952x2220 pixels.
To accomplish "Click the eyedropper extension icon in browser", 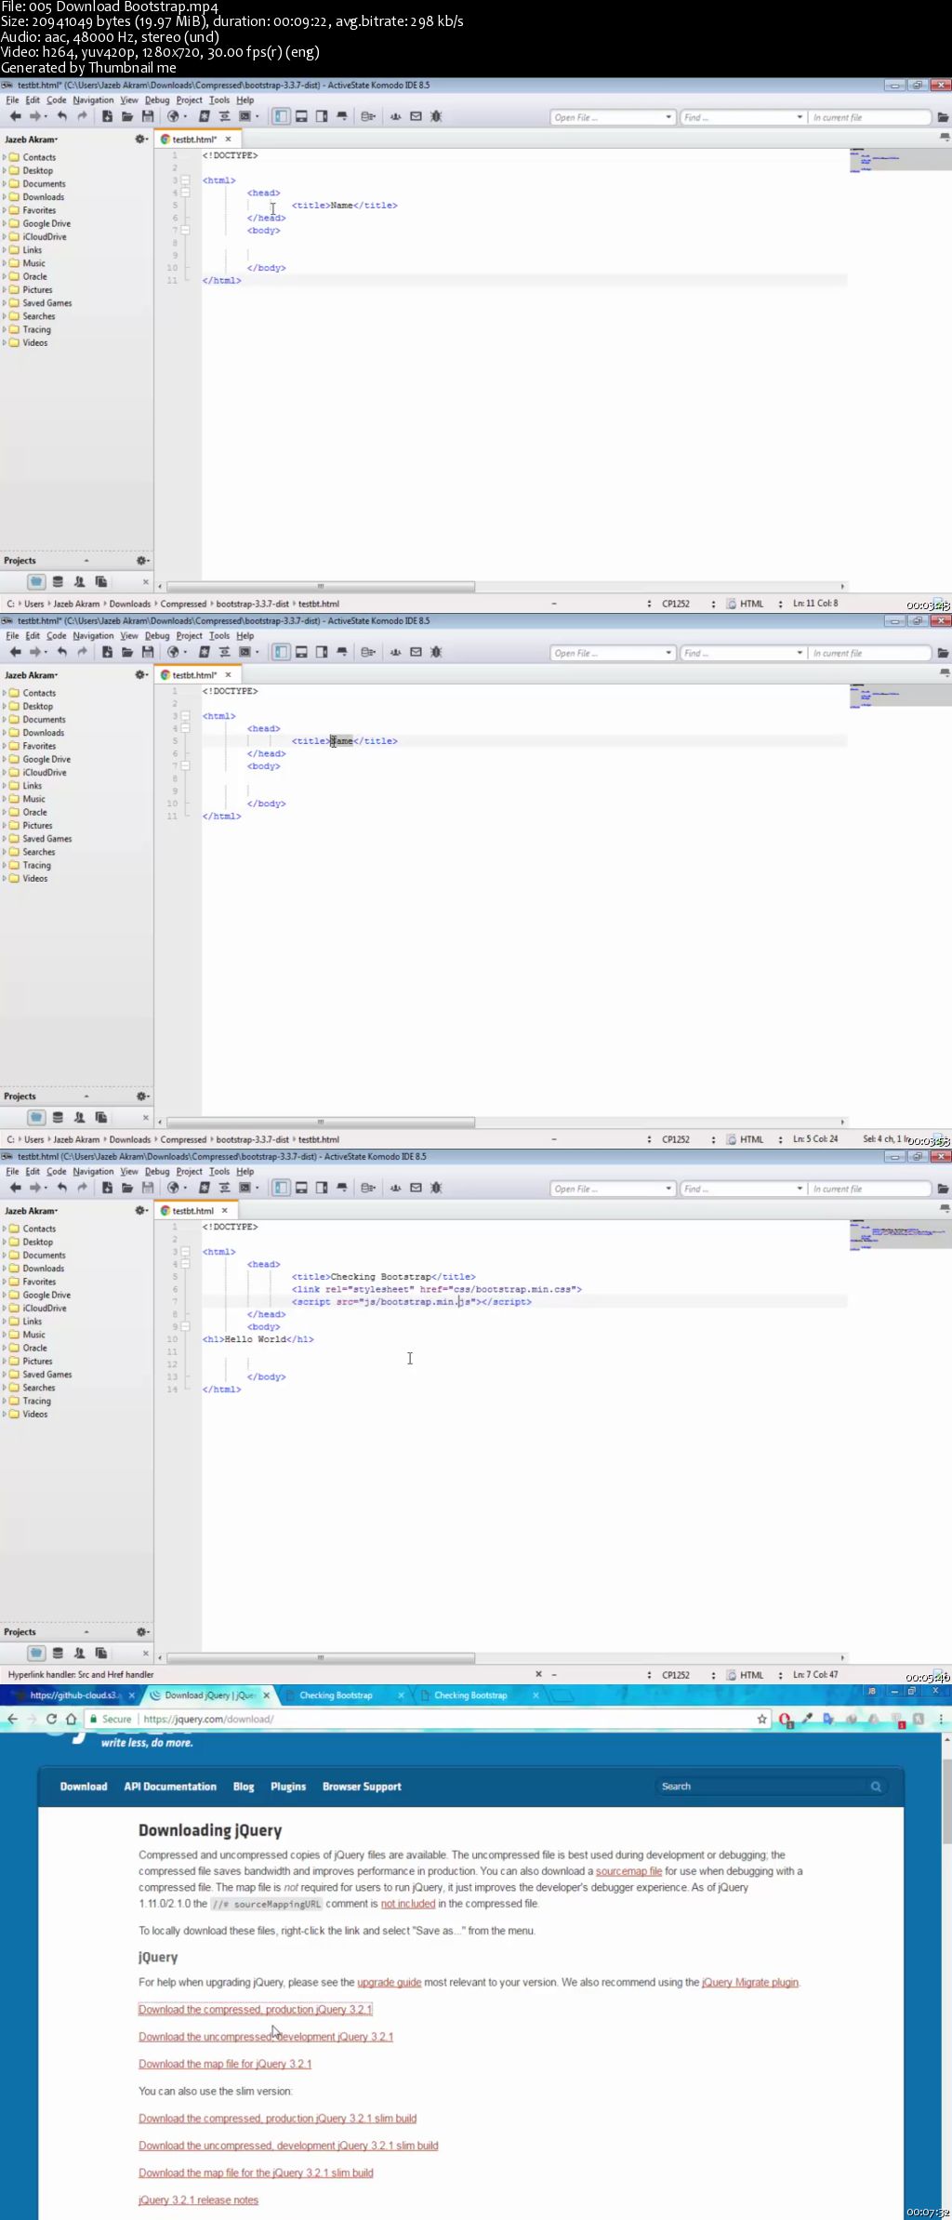I will pos(807,1719).
